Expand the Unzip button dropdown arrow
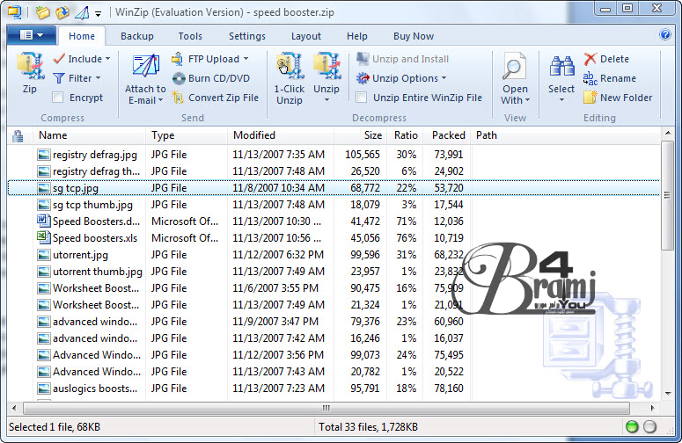The width and height of the screenshot is (682, 443). click(326, 100)
